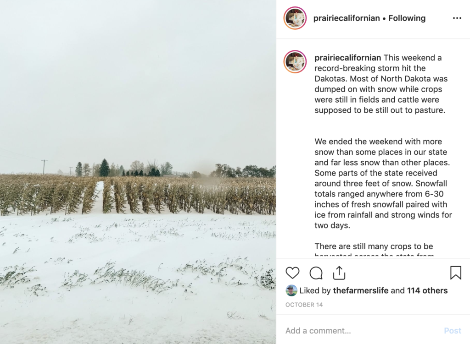Share the post using the upload arrow icon

pyautogui.click(x=339, y=273)
